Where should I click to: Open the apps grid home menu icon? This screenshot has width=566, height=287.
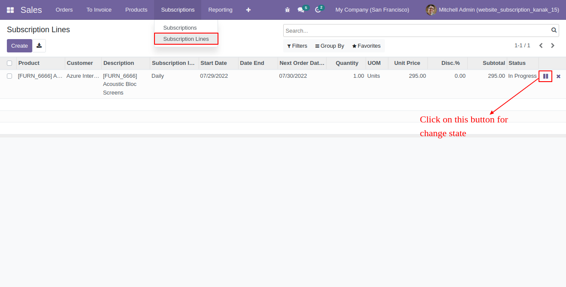coord(10,10)
